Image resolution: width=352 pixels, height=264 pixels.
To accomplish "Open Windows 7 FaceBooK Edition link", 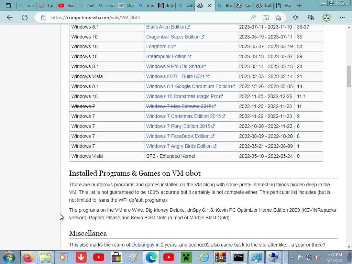I will (180, 136).
